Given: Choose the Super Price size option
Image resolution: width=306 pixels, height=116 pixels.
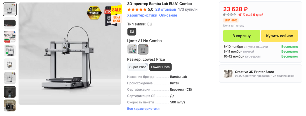Looking at the screenshot, I should click(x=138, y=67).
